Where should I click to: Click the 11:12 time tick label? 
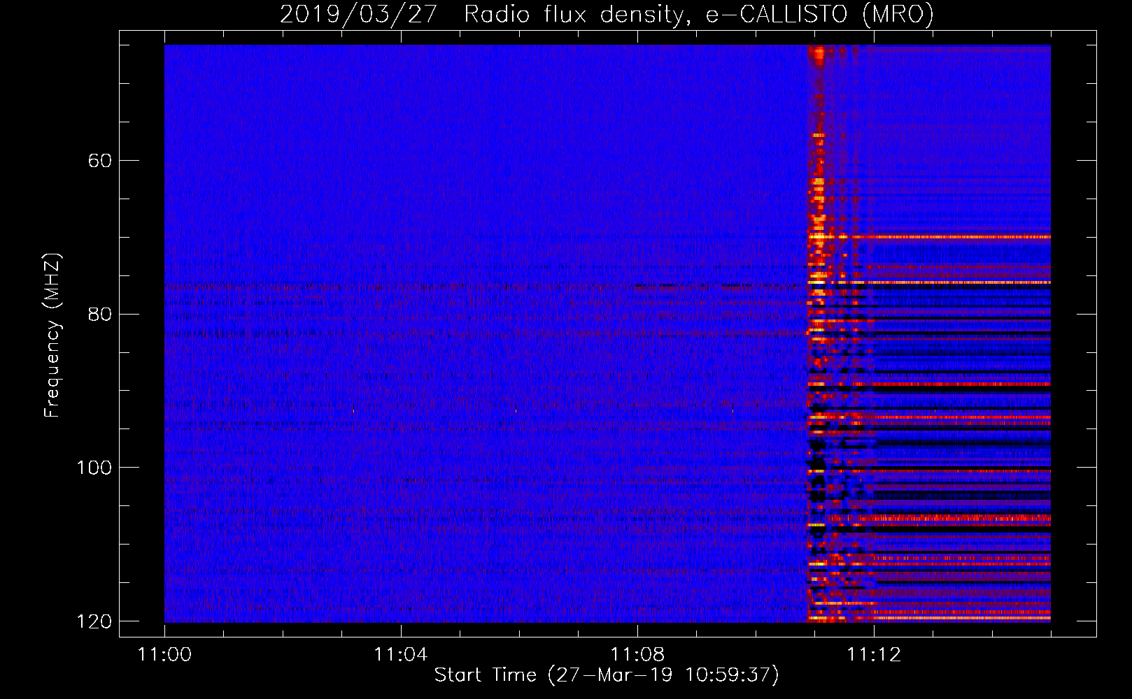pos(874,655)
